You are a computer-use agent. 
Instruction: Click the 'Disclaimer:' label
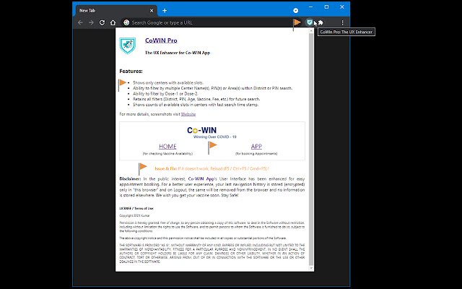[130, 178]
